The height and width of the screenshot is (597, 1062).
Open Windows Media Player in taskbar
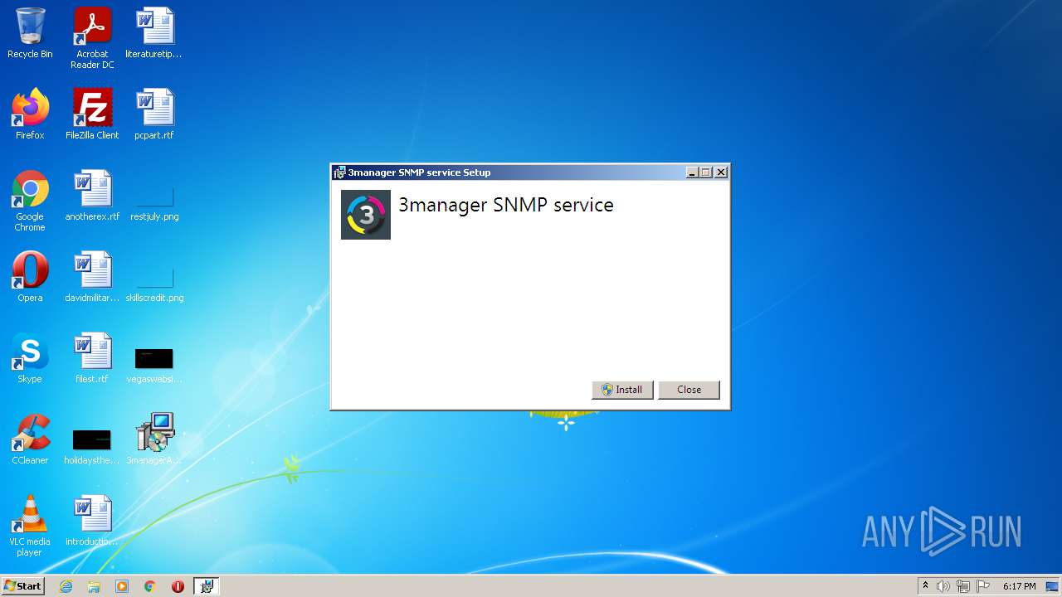click(122, 586)
